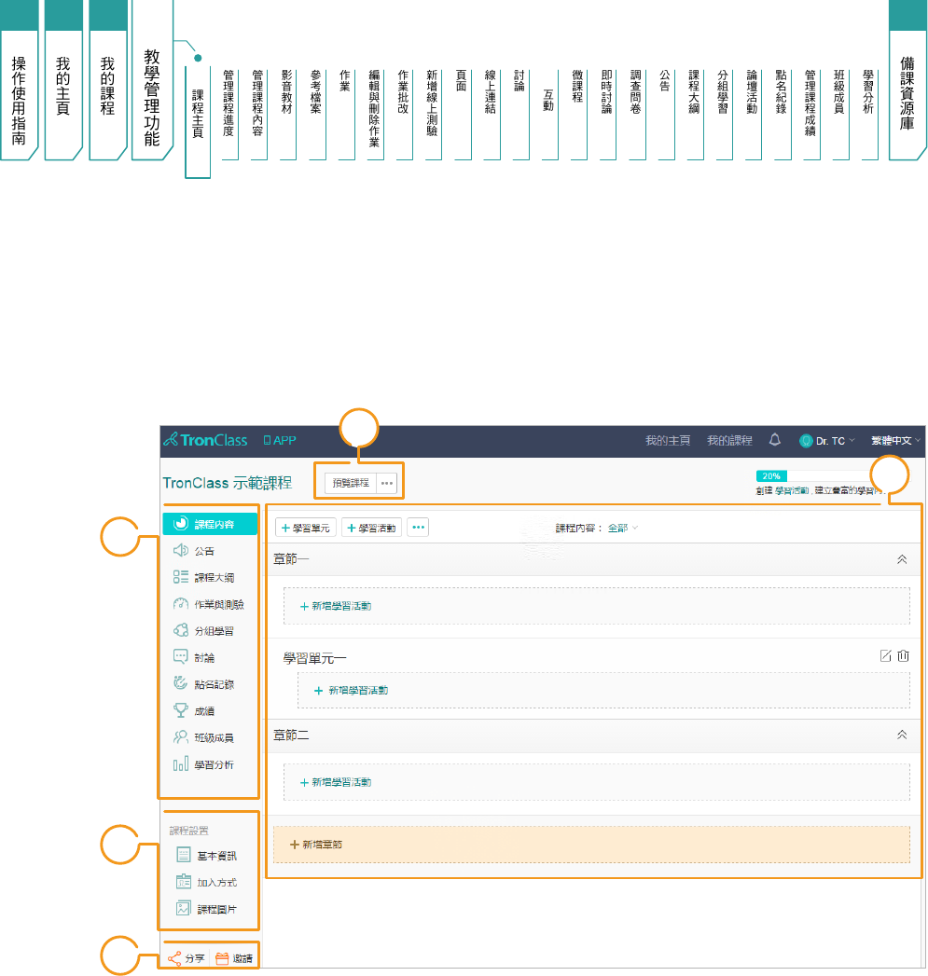Click 我的課程 in the TronClass header

729,441
